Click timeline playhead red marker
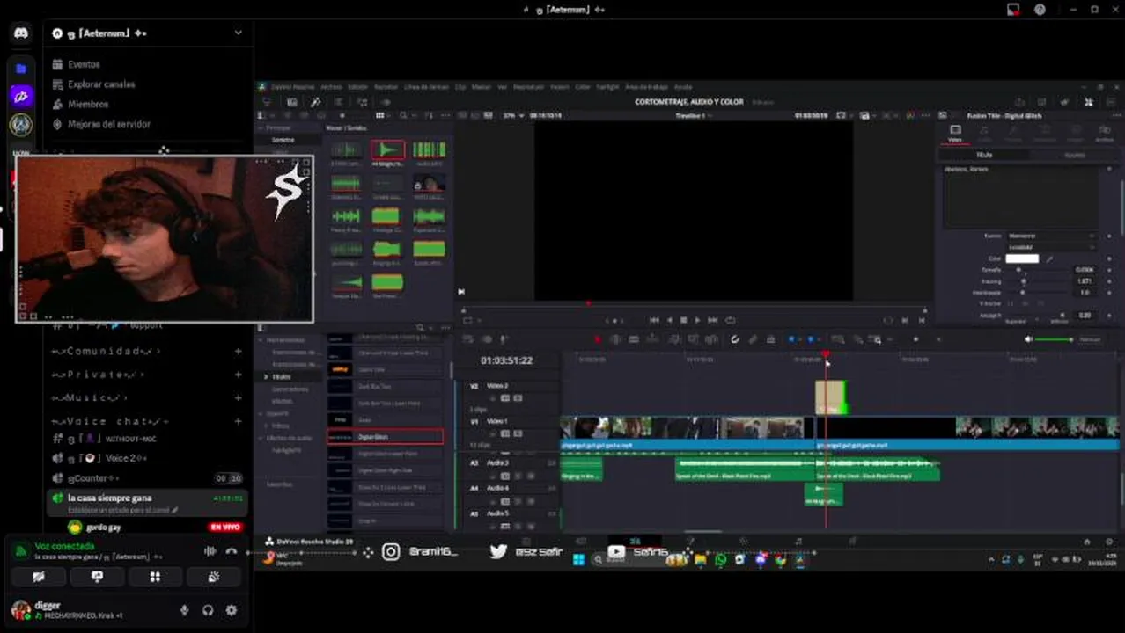 pyautogui.click(x=826, y=353)
